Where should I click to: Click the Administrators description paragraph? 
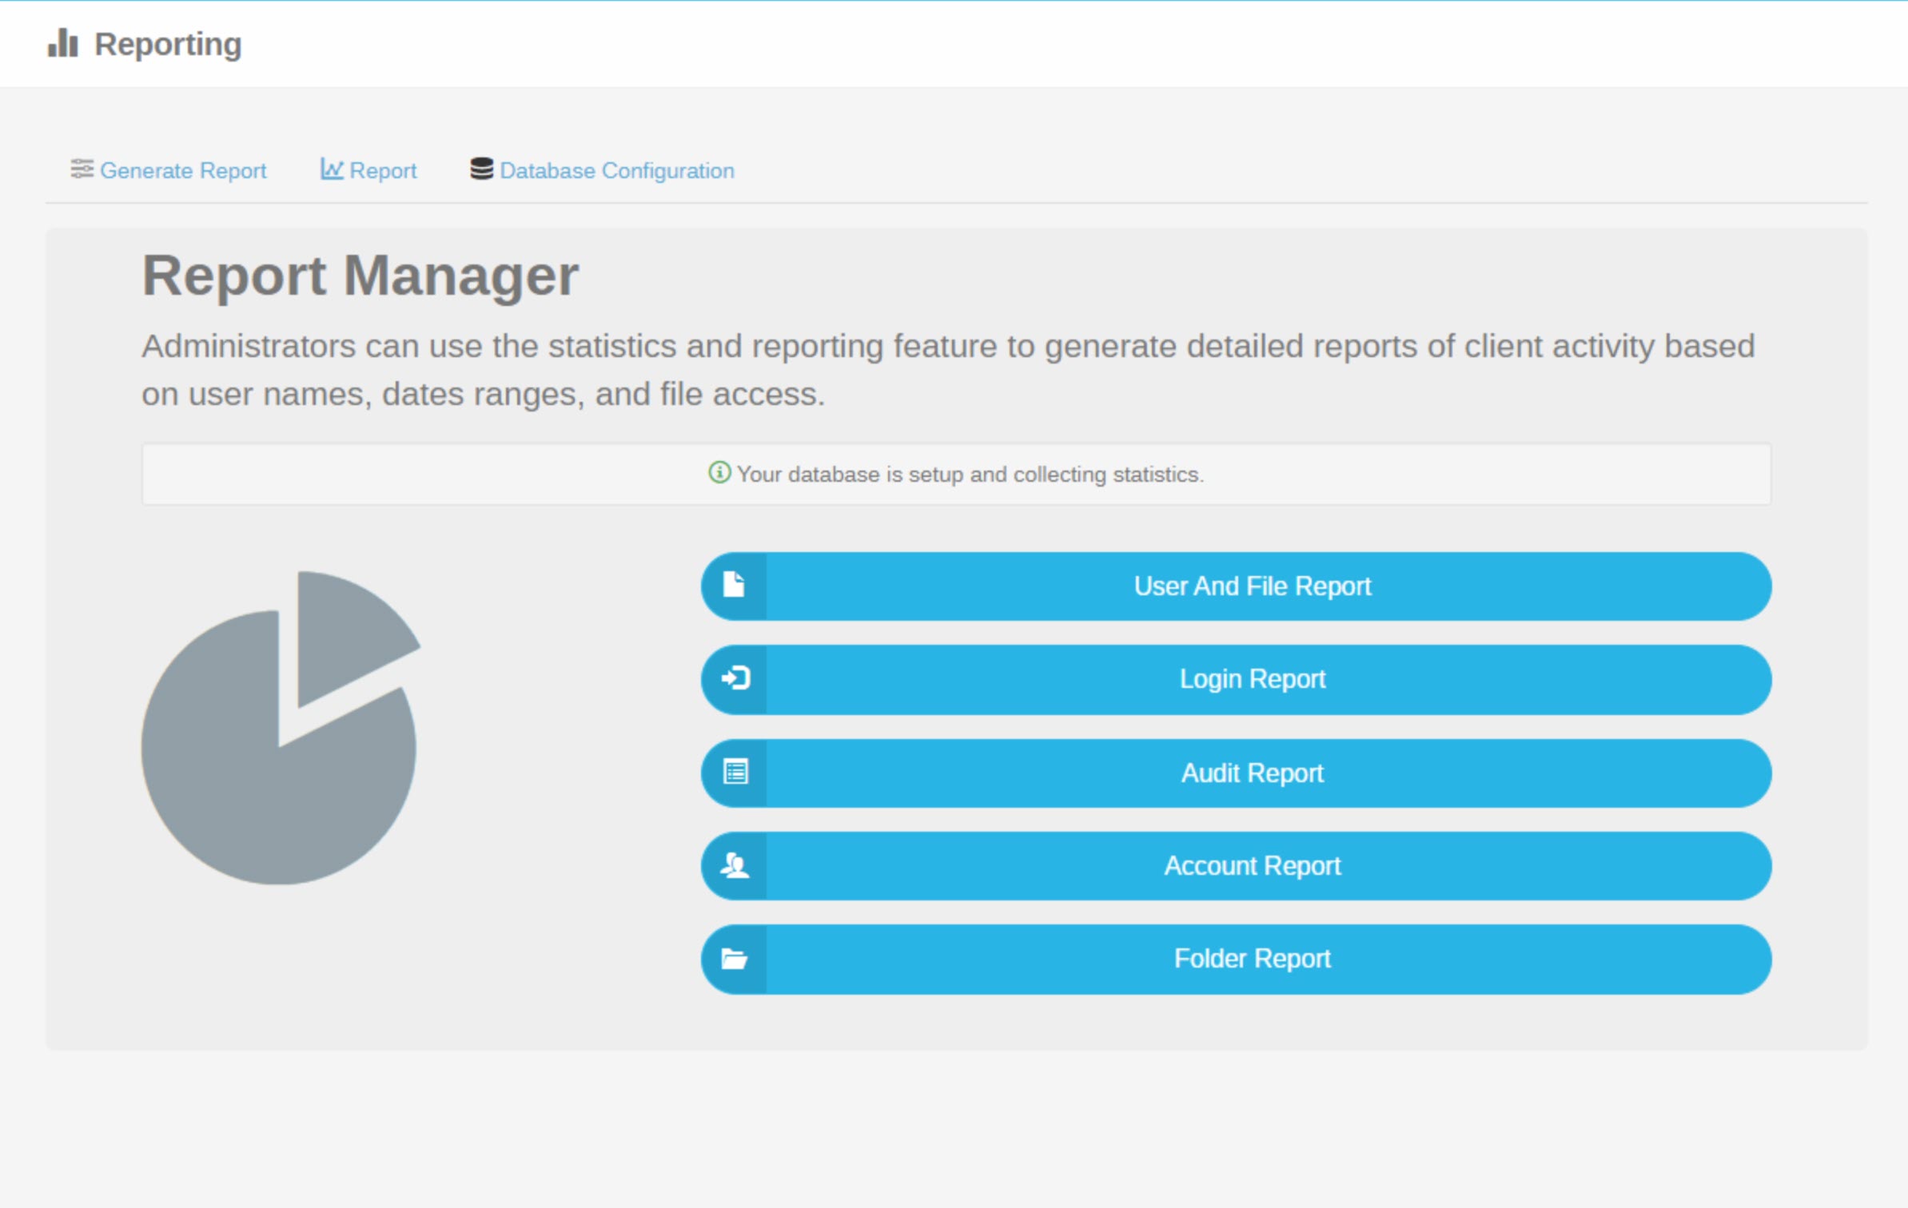(x=948, y=370)
